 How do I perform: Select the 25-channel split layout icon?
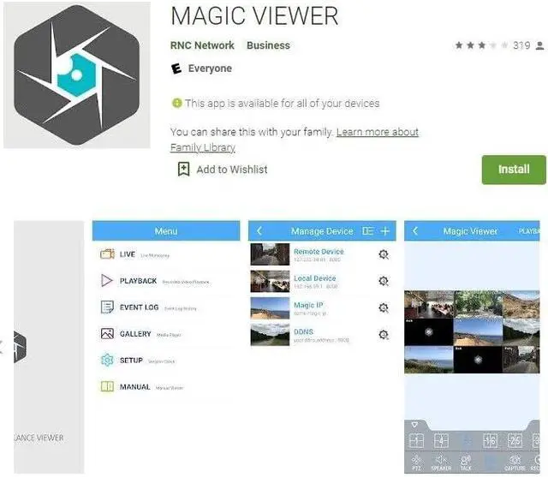pyautogui.click(x=515, y=441)
